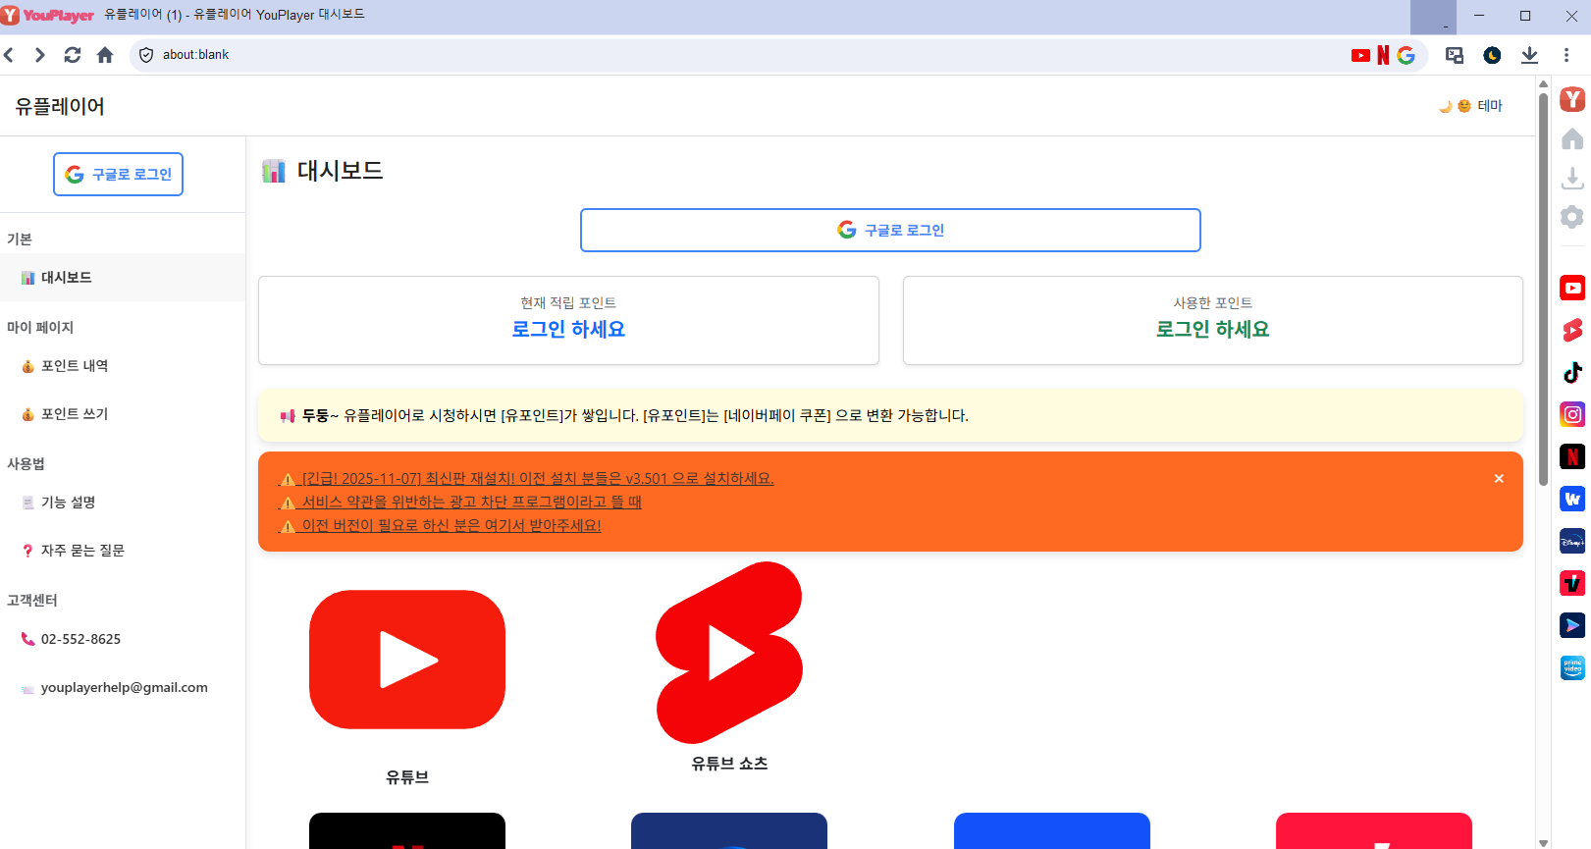Click the home icon in right sidebar

1572,138
